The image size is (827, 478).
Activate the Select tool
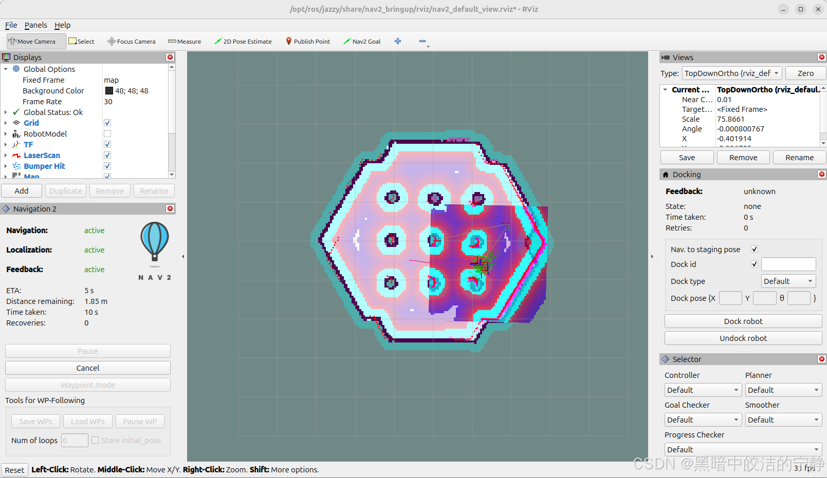(x=82, y=42)
